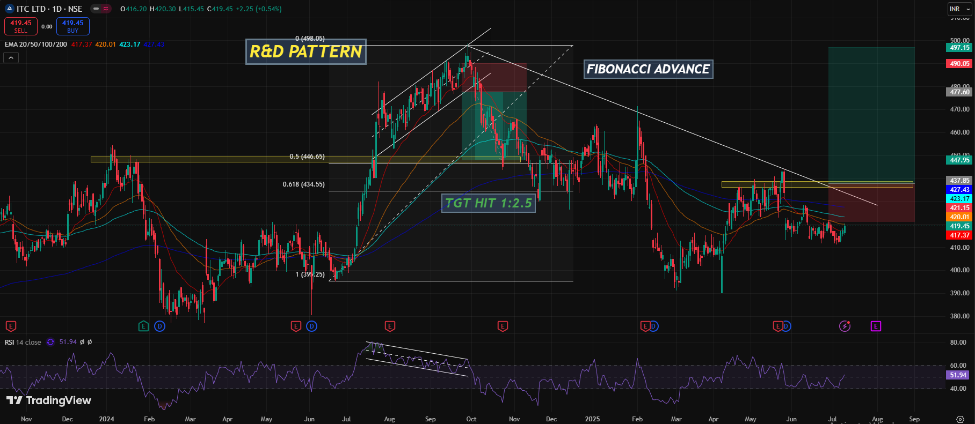
Task: Select the EMA 20/50/100/200 legend label
Action: click(x=36, y=44)
